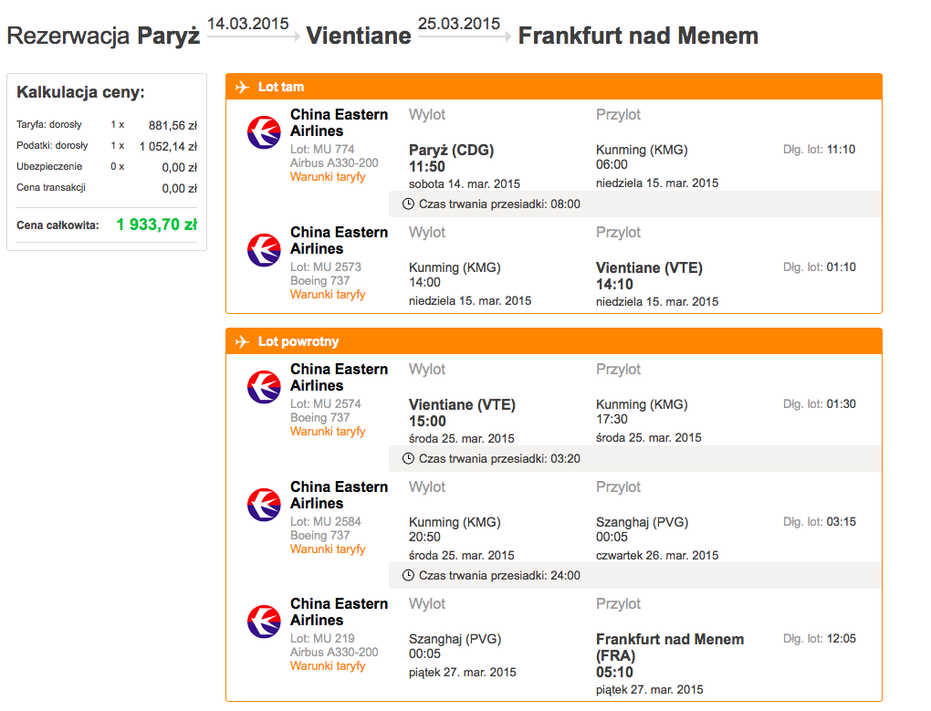Click the Kalkulacja ceny heading
This screenshot has height=711, width=931.
tap(80, 92)
